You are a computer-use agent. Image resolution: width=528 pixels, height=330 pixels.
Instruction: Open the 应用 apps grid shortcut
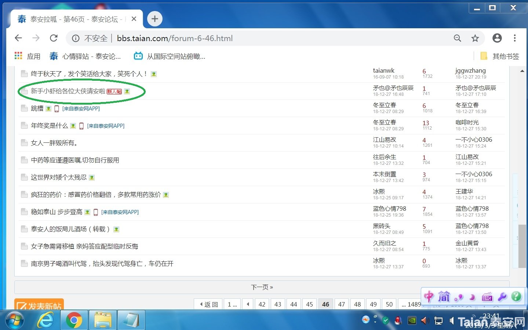pos(27,56)
